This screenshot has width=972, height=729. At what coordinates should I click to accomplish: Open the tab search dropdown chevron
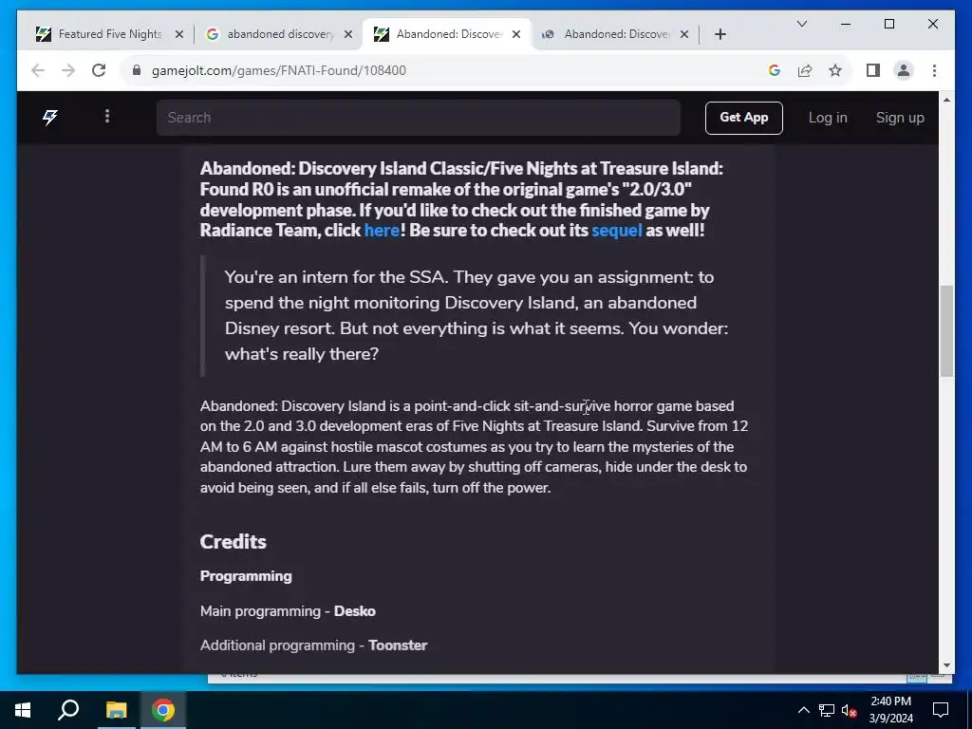(x=802, y=24)
